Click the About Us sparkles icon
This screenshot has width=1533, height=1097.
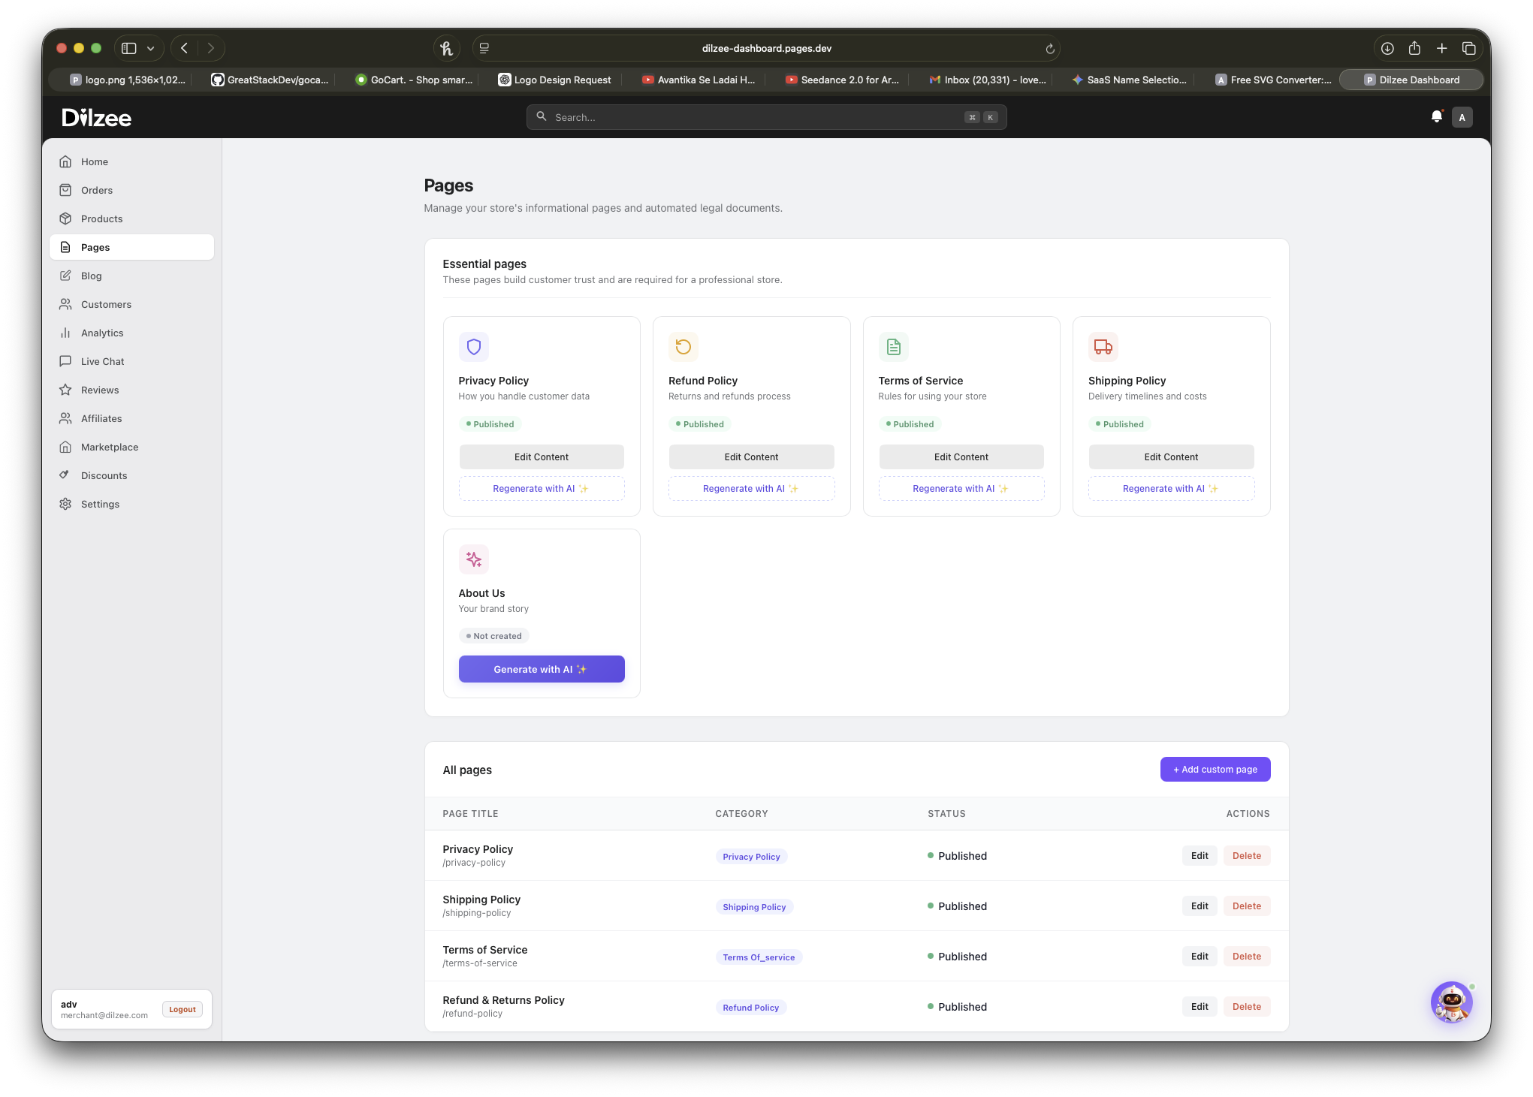[x=474, y=559]
